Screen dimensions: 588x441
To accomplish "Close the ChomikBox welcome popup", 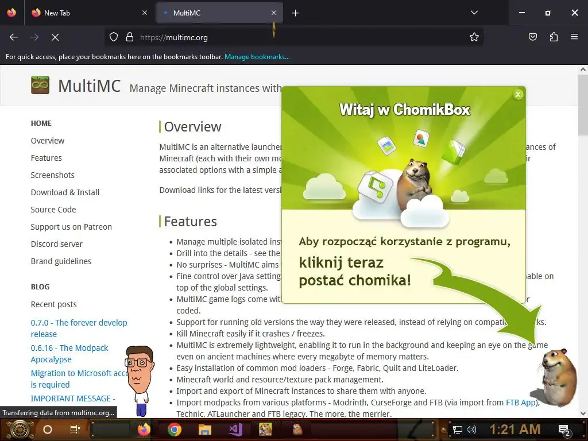I will [x=518, y=95].
